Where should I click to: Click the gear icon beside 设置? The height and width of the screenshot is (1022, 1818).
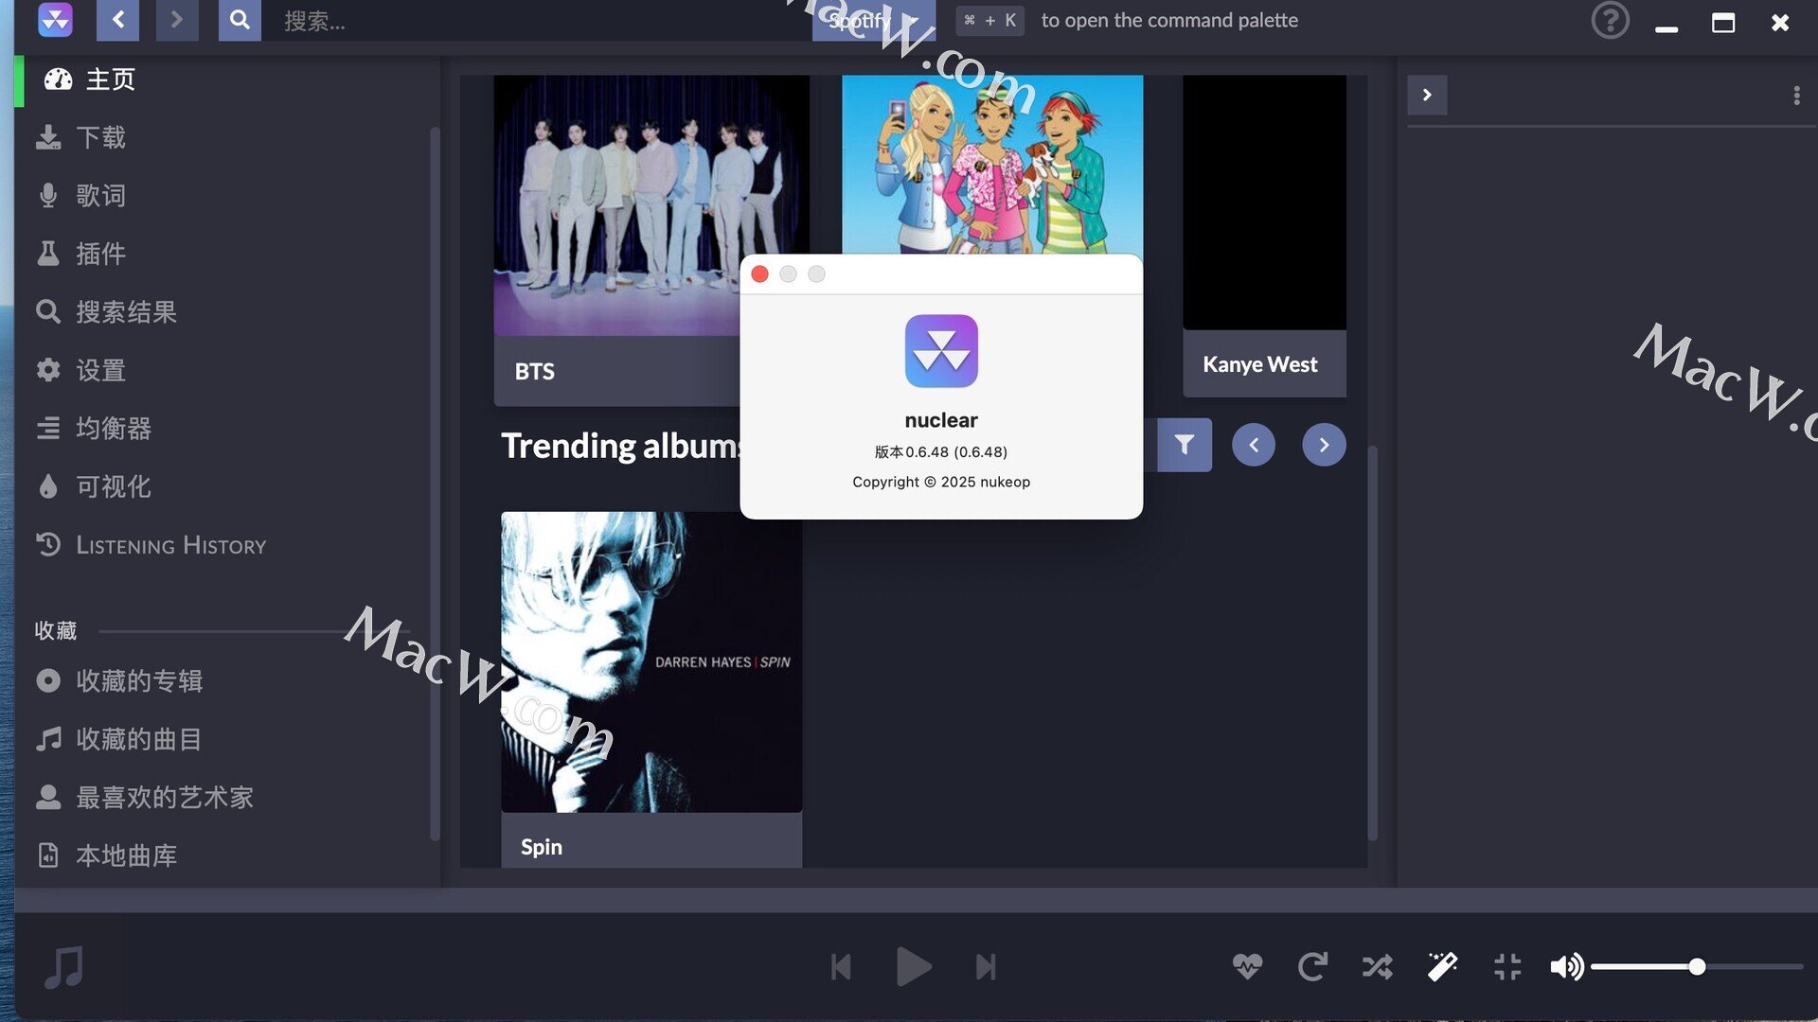coord(48,370)
